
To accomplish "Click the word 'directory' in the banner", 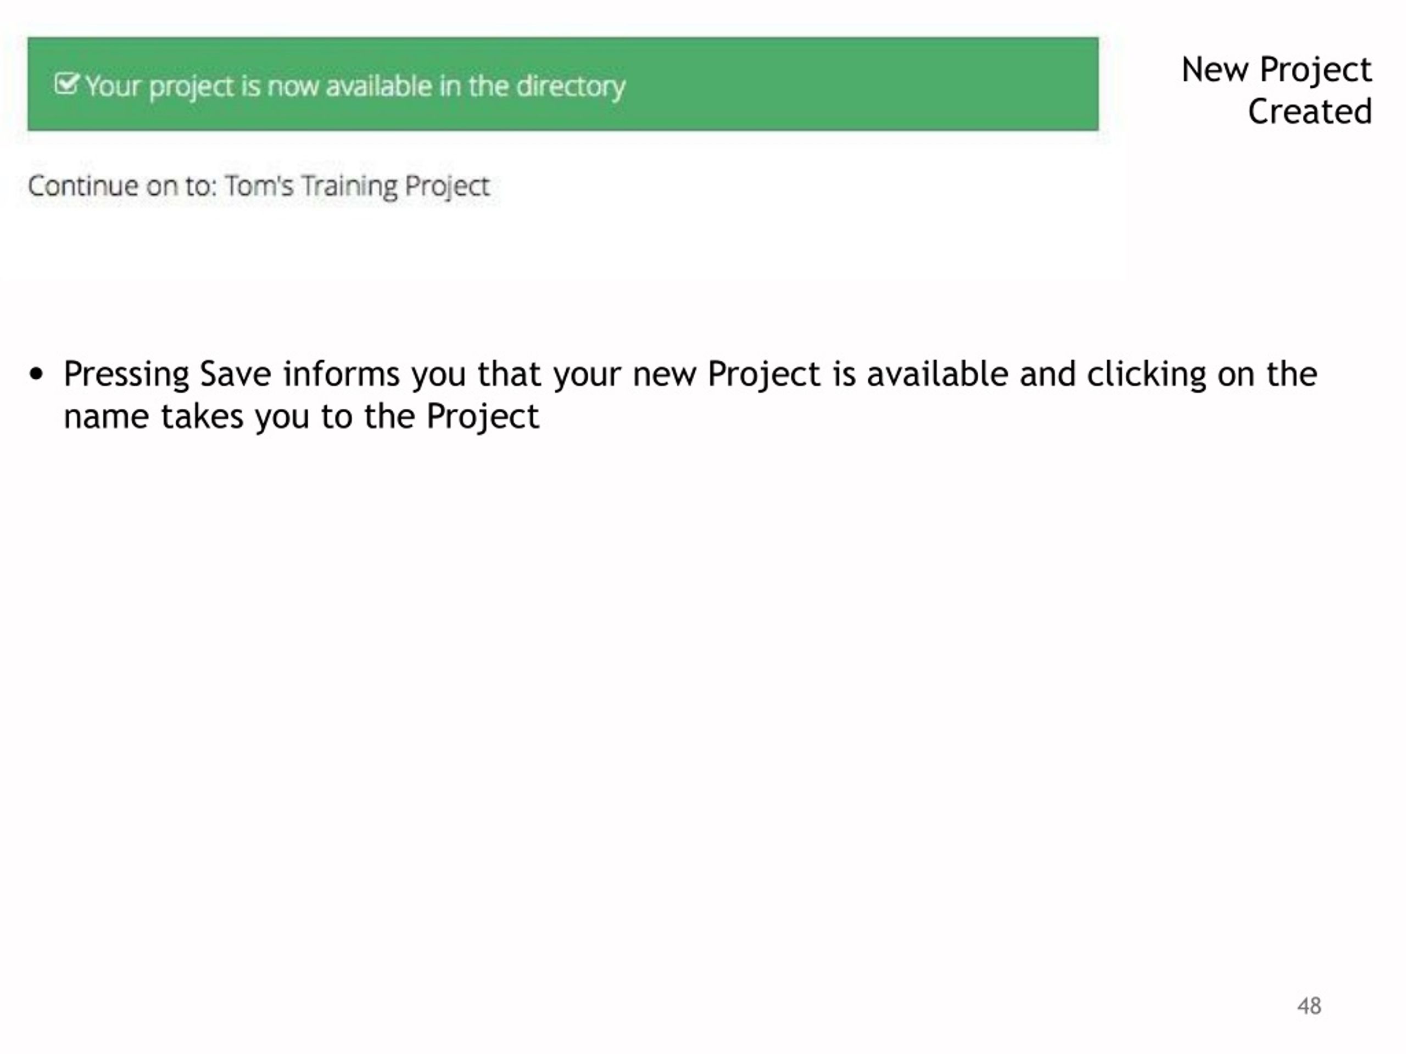I will [x=570, y=86].
